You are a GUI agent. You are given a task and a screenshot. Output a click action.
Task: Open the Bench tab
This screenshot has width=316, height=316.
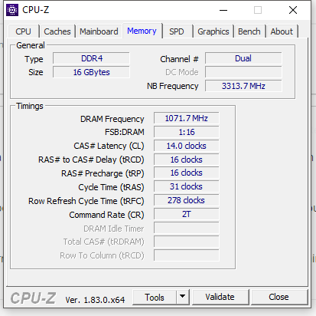pos(249,31)
